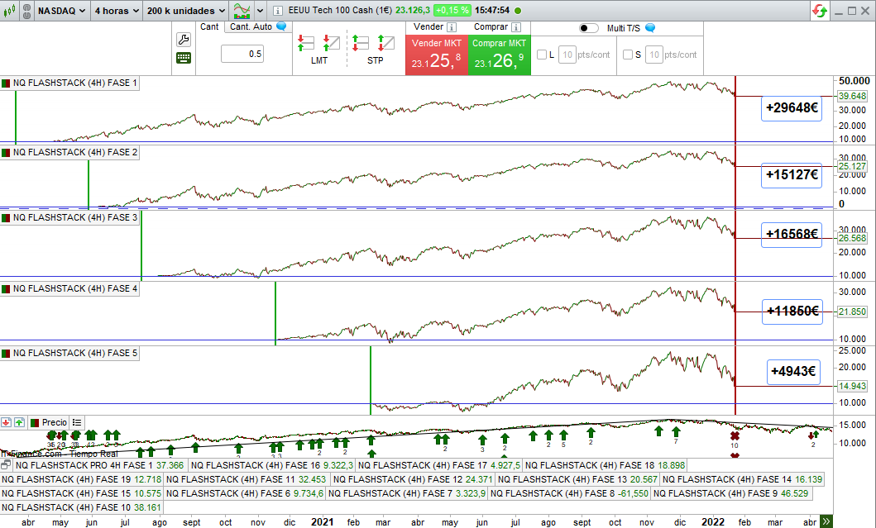Click the green keyboard shortcuts icon
Image resolution: width=876 pixels, height=528 pixels.
(x=184, y=58)
